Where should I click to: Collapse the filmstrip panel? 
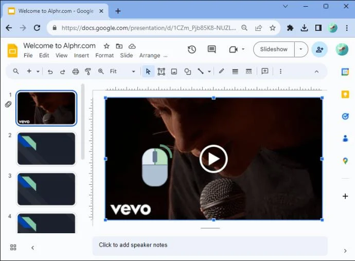(32, 248)
